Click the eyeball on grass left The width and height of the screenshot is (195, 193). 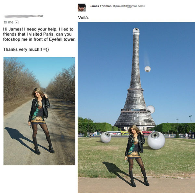point(106,137)
